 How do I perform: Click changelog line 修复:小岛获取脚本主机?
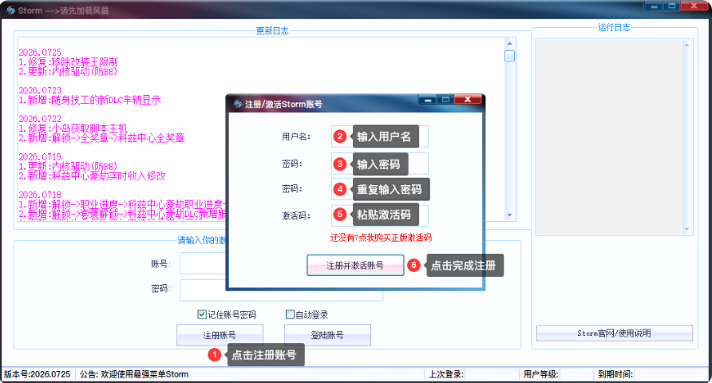[x=73, y=128]
